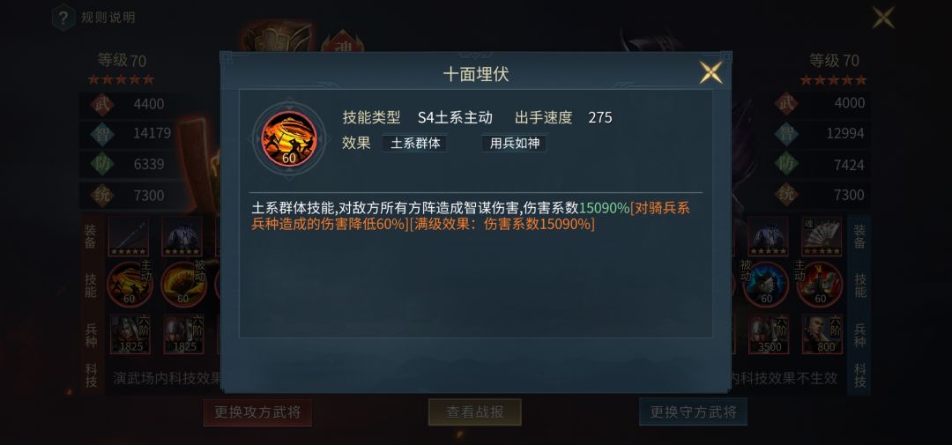This screenshot has height=445, width=952.
Task: Open 规则说明 help question-mark icon
Action: (63, 17)
